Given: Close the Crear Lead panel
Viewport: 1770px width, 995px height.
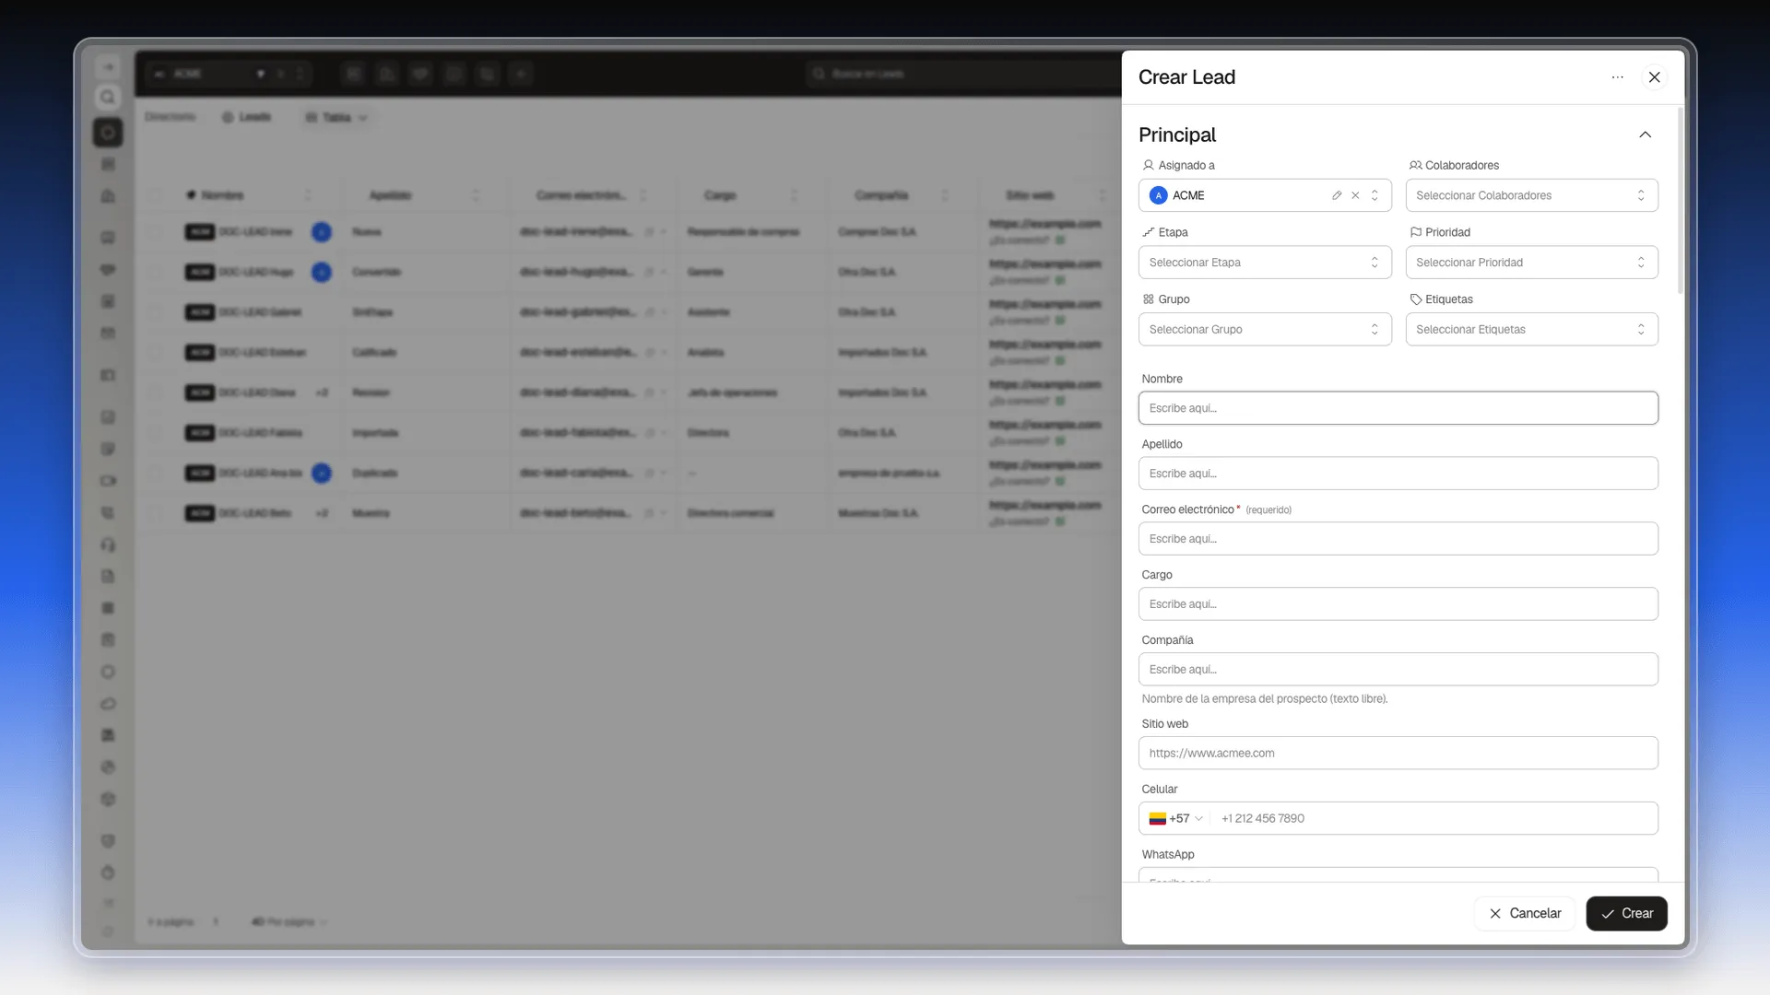Looking at the screenshot, I should click(x=1654, y=77).
